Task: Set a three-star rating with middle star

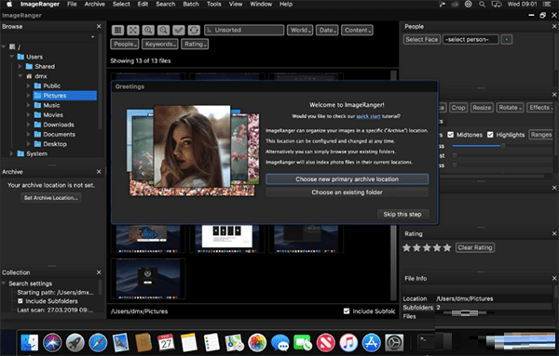Action: tap(427, 247)
